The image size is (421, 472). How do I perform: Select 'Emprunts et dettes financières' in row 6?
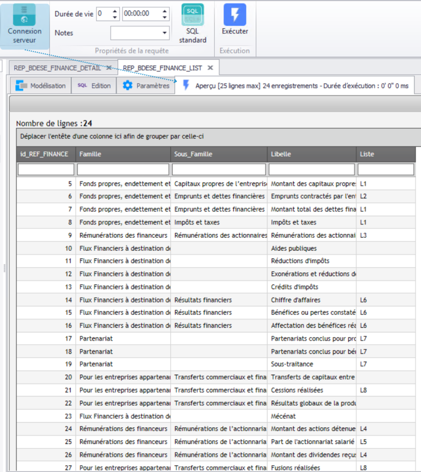point(219,196)
